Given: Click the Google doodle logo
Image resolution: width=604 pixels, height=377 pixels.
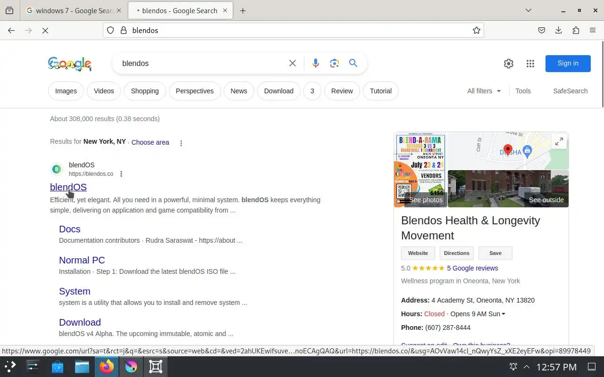Looking at the screenshot, I should coord(70,64).
